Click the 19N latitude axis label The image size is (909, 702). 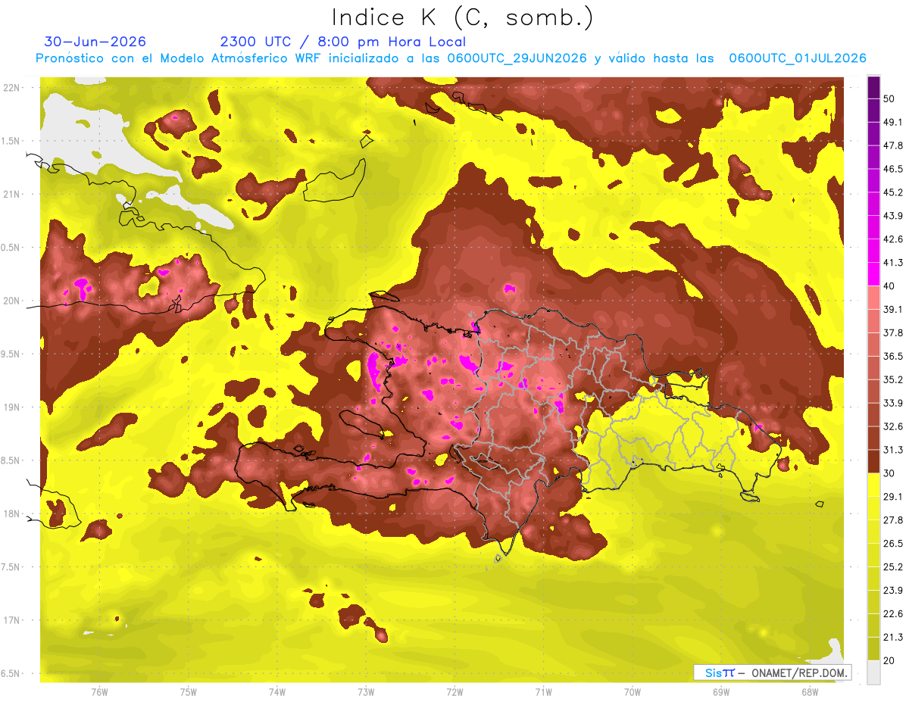pyautogui.click(x=11, y=407)
